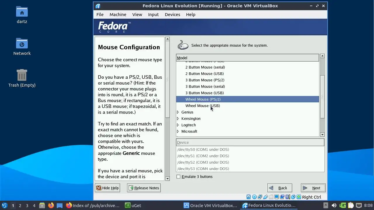This screenshot has width=374, height=210.
Task: Click the Next button
Action: coord(313,188)
